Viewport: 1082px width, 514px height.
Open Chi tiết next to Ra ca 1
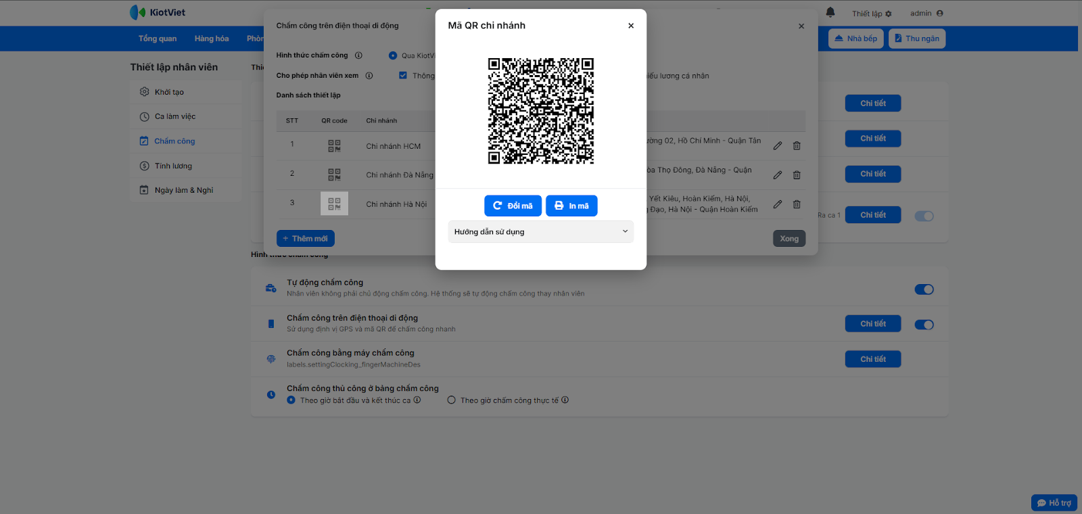click(873, 215)
